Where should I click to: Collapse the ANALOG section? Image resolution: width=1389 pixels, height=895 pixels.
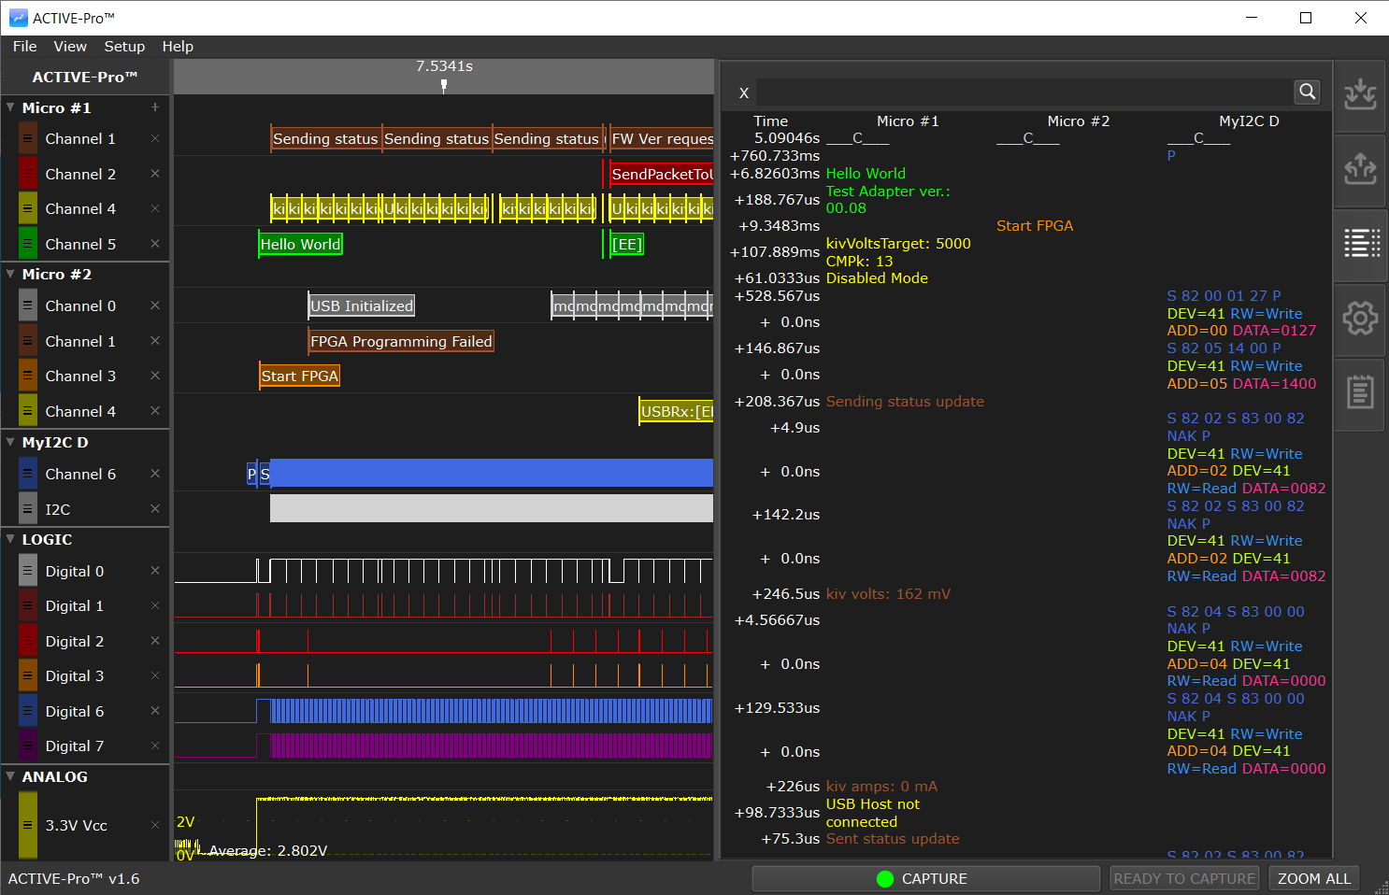[11, 776]
